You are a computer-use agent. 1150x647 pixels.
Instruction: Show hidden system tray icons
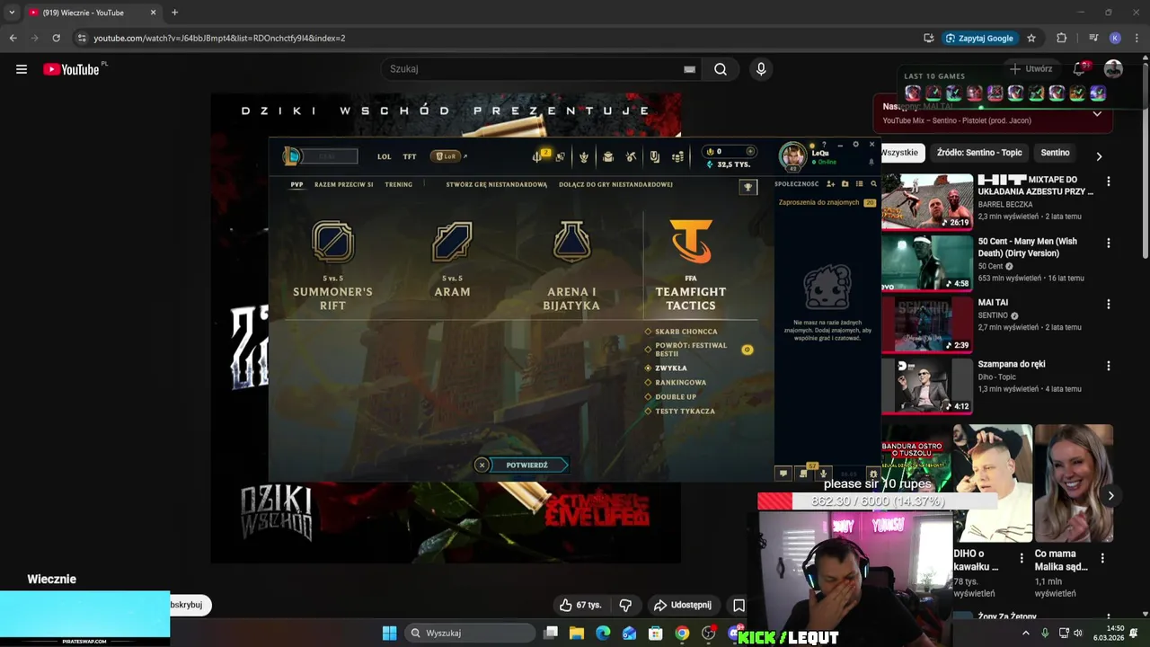point(1026,634)
